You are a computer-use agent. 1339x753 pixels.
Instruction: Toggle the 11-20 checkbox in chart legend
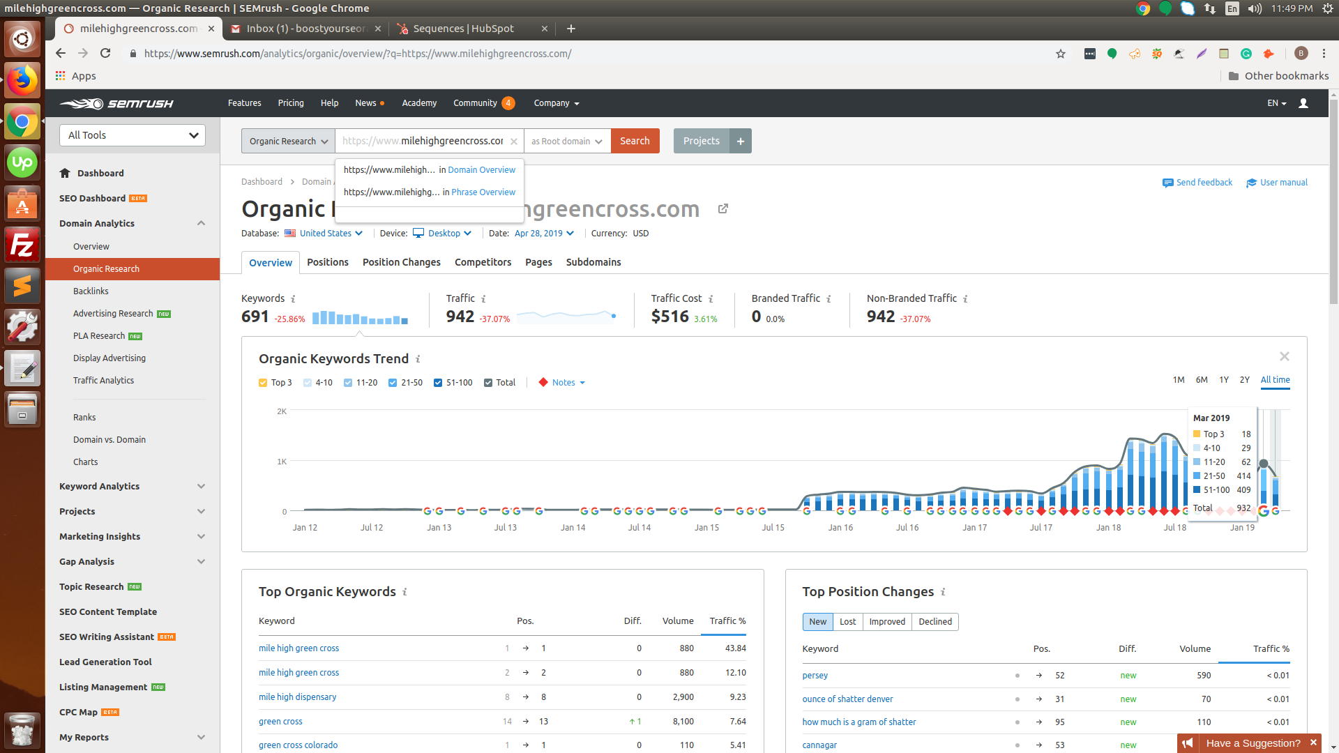[x=348, y=383]
